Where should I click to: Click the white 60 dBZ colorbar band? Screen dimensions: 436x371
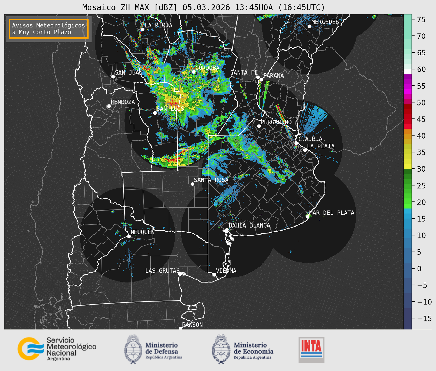click(x=408, y=71)
